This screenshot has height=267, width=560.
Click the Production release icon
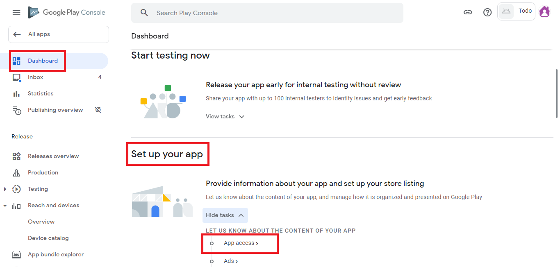pos(16,173)
